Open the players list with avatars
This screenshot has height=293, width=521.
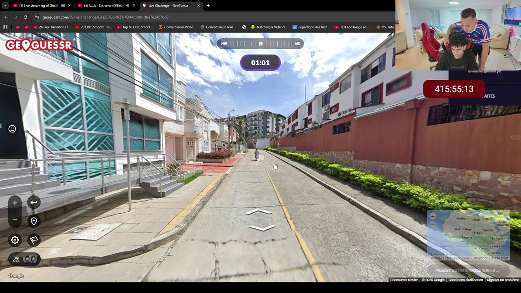pos(24,259)
